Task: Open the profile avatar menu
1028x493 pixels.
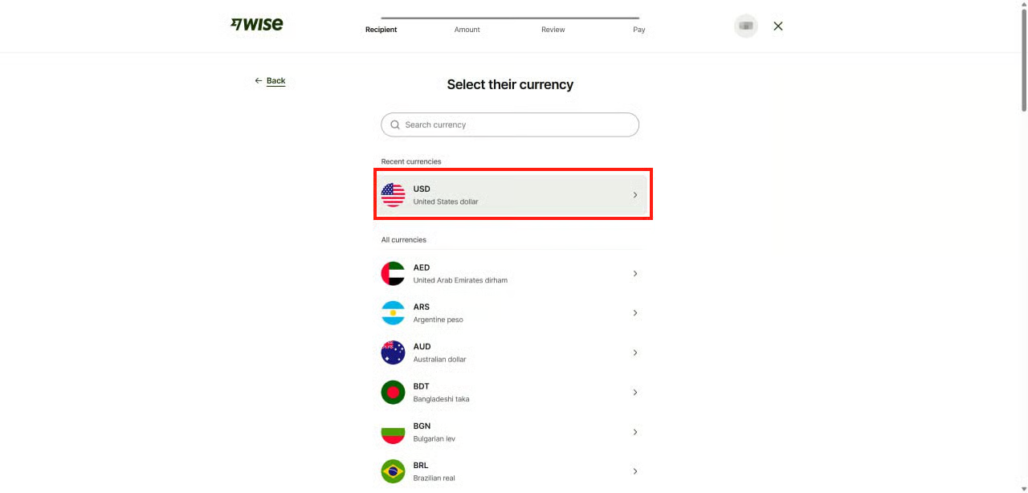Action: pos(746,26)
